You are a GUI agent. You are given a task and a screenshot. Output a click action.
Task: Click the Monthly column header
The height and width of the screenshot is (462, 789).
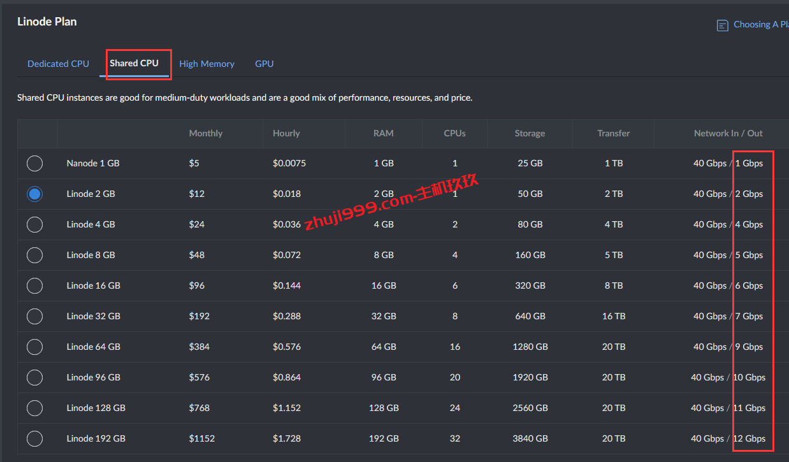[x=206, y=133]
